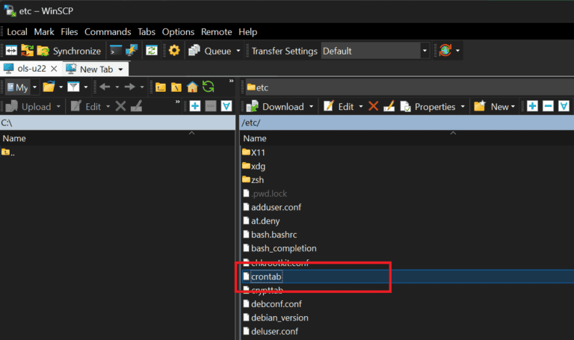Click the Download button
574x340 pixels.
pos(275,107)
